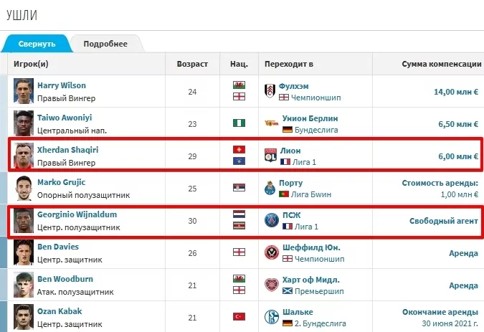
Task: Click Xherdan Shaqiri player photo
Action: point(24,156)
